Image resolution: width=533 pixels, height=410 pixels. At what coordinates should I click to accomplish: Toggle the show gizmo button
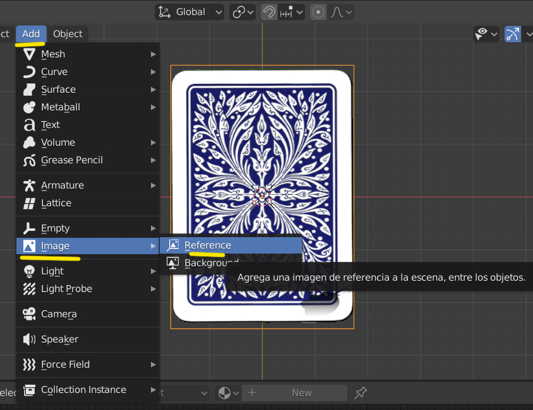513,34
